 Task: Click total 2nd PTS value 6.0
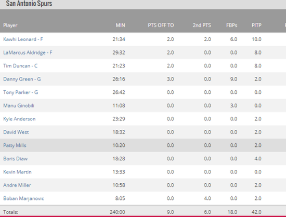(x=207, y=212)
